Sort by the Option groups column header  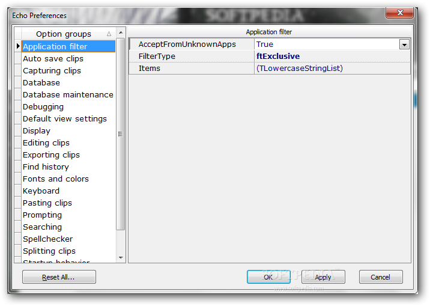tap(68, 34)
